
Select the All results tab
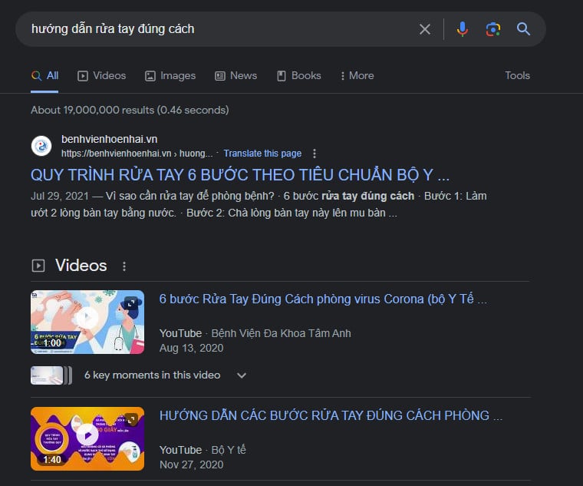[44, 76]
